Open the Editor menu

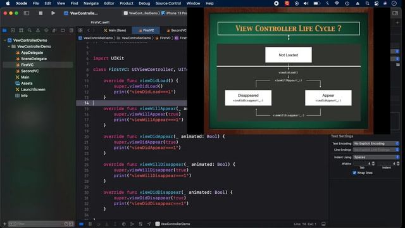(109, 3)
